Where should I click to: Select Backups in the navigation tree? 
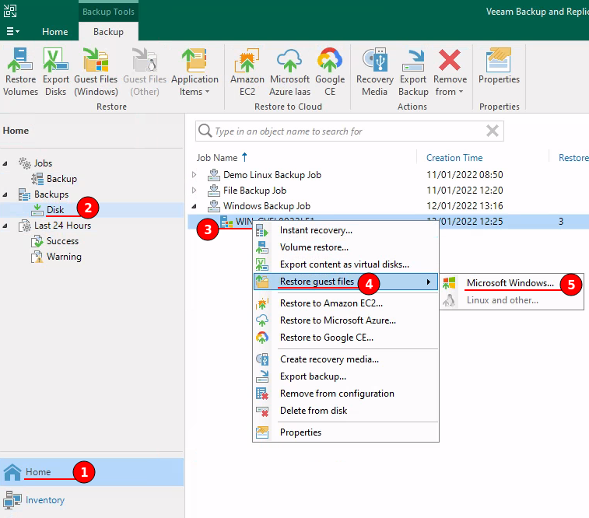point(51,194)
